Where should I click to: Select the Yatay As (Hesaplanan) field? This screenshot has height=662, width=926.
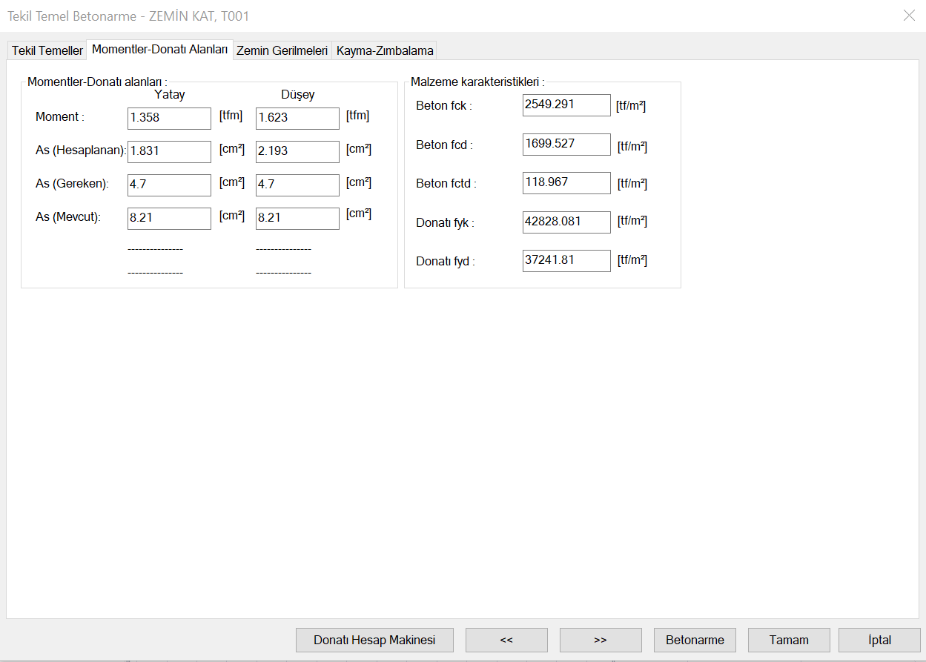(x=169, y=151)
